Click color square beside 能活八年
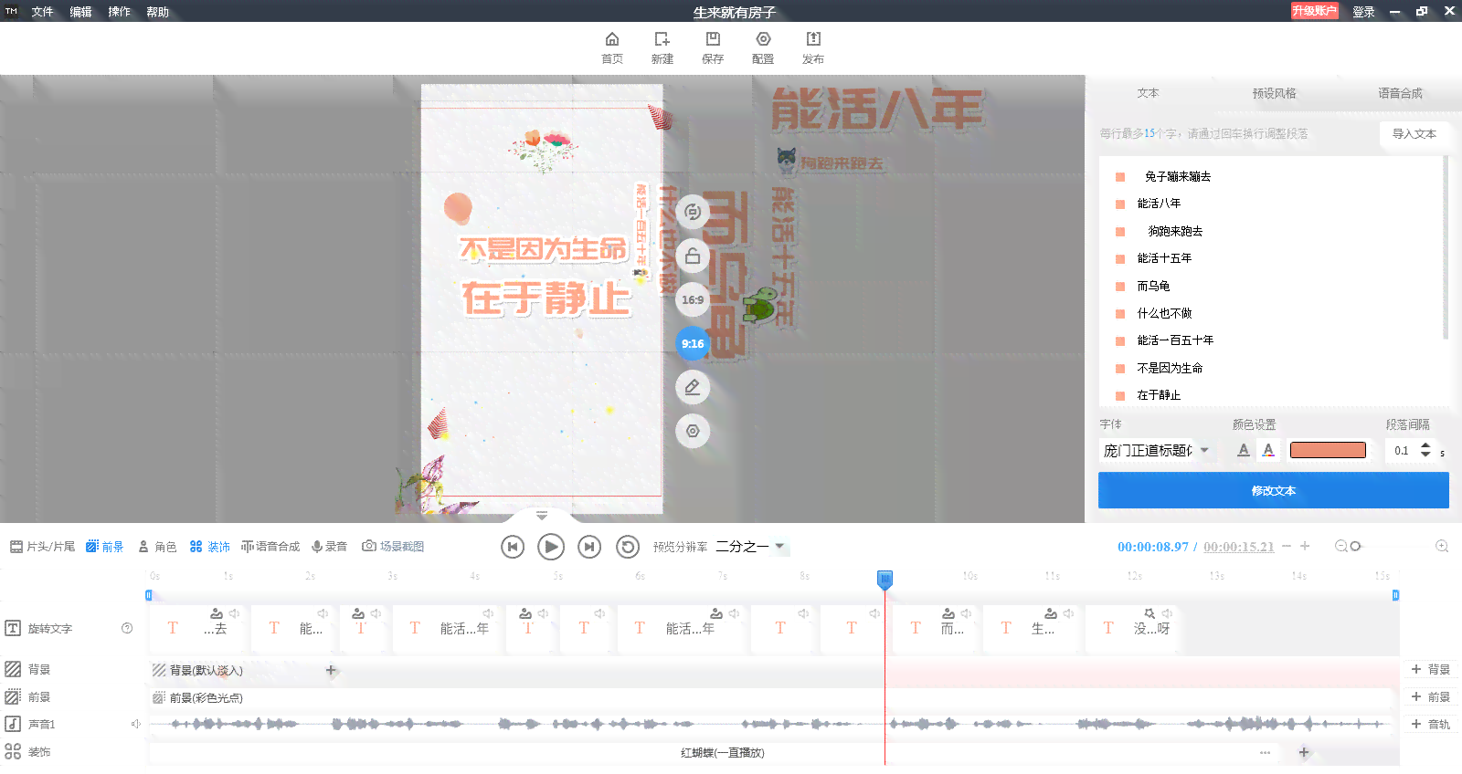 pyautogui.click(x=1120, y=204)
